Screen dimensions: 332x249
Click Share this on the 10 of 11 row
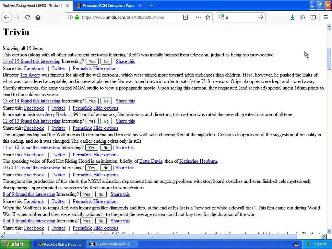(x=125, y=168)
